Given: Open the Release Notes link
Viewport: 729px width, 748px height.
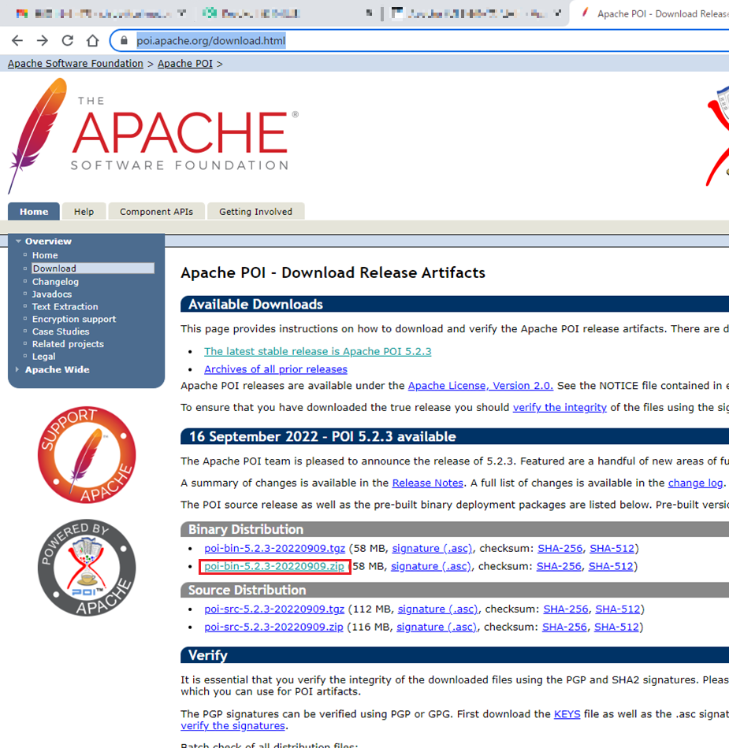Looking at the screenshot, I should tap(427, 483).
